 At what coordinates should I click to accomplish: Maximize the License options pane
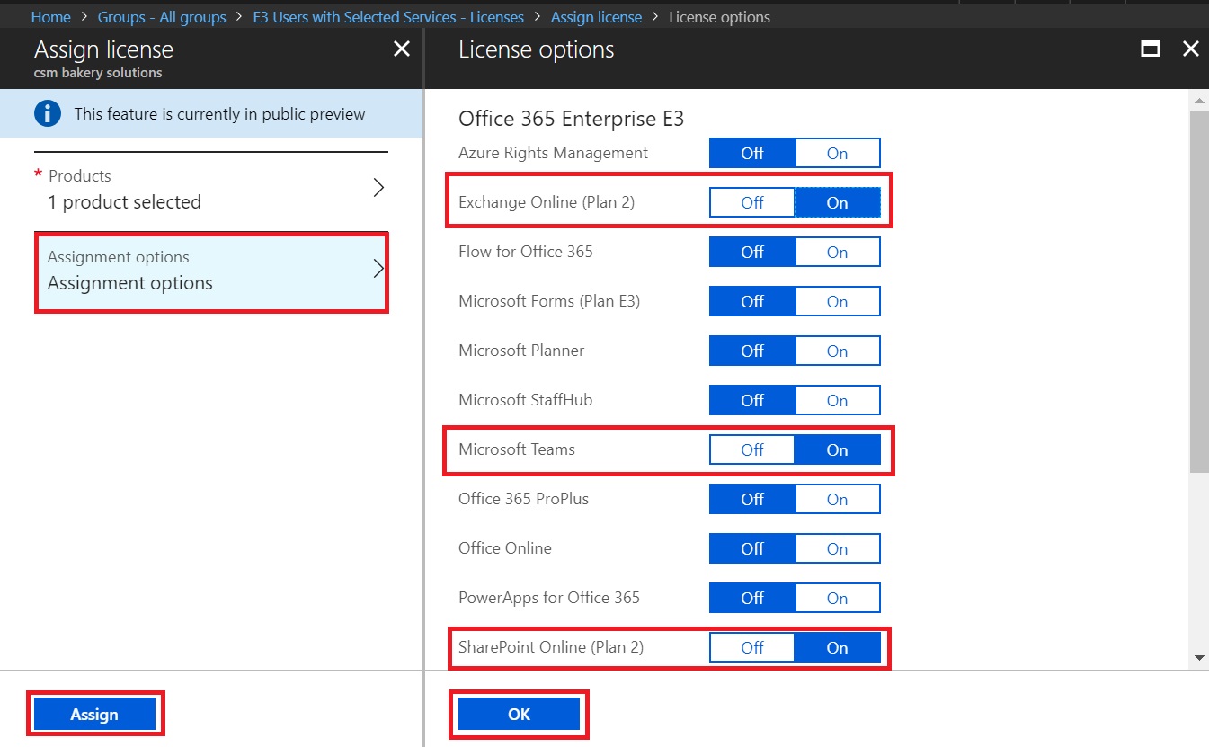click(1150, 49)
